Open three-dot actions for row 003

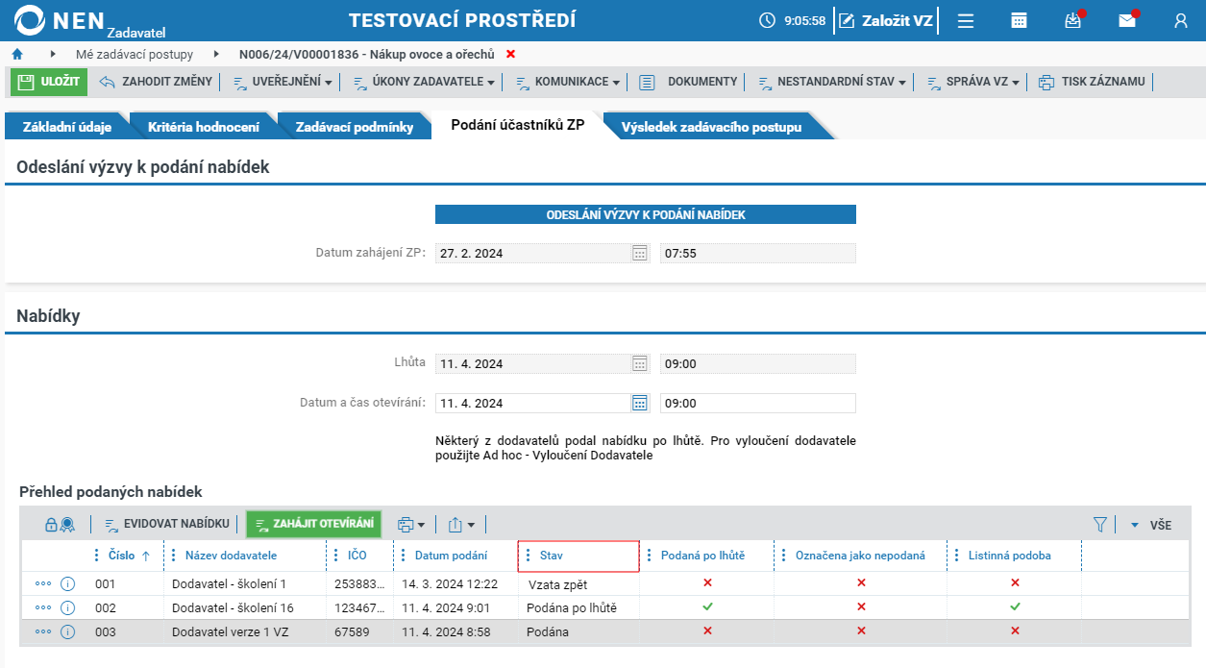pyautogui.click(x=43, y=631)
